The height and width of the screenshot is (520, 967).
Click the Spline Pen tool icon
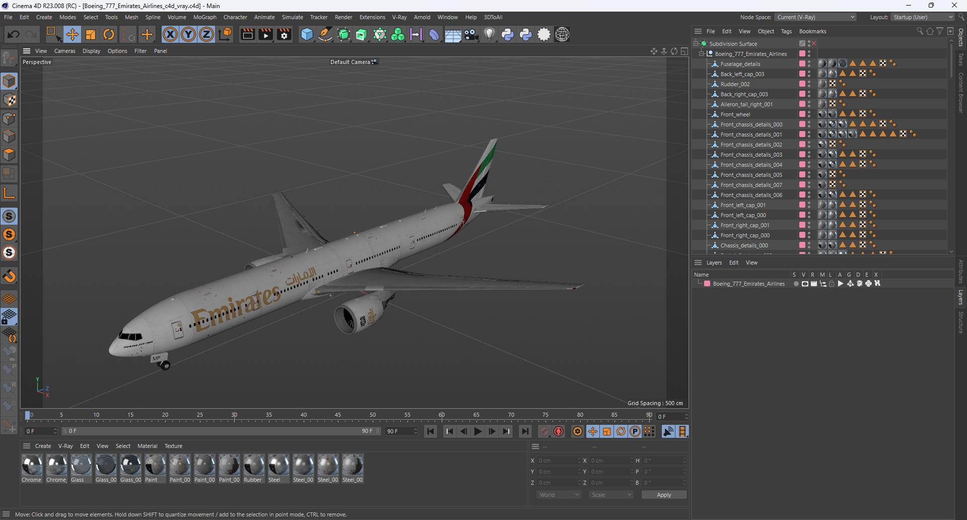click(325, 34)
